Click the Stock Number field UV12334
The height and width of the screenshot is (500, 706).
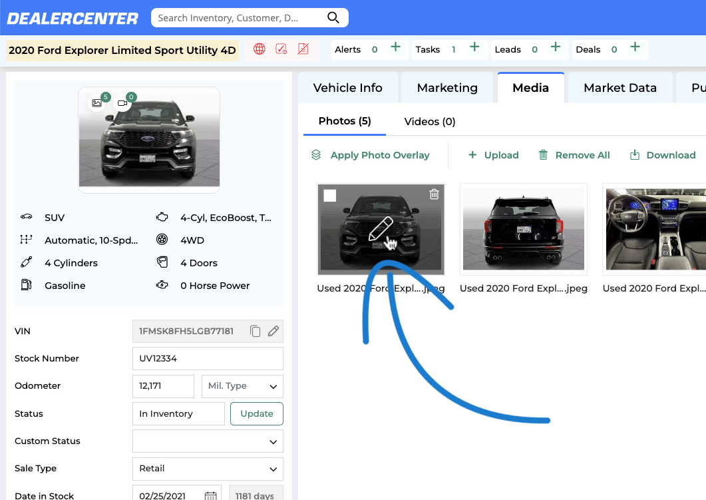[208, 359]
